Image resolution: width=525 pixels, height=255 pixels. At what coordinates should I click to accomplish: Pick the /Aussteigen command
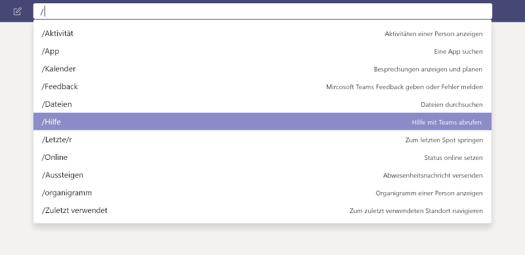(262, 175)
